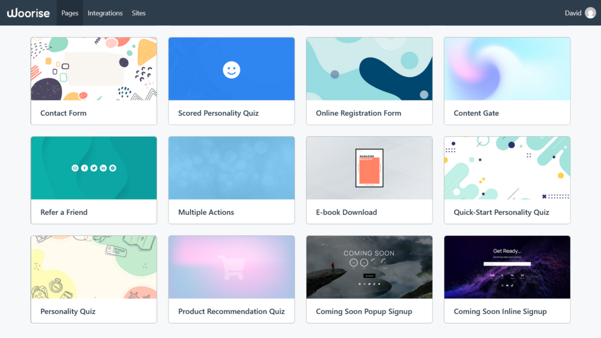The height and width of the screenshot is (338, 601).
Task: Select the Contact Form template title
Action: click(63, 113)
